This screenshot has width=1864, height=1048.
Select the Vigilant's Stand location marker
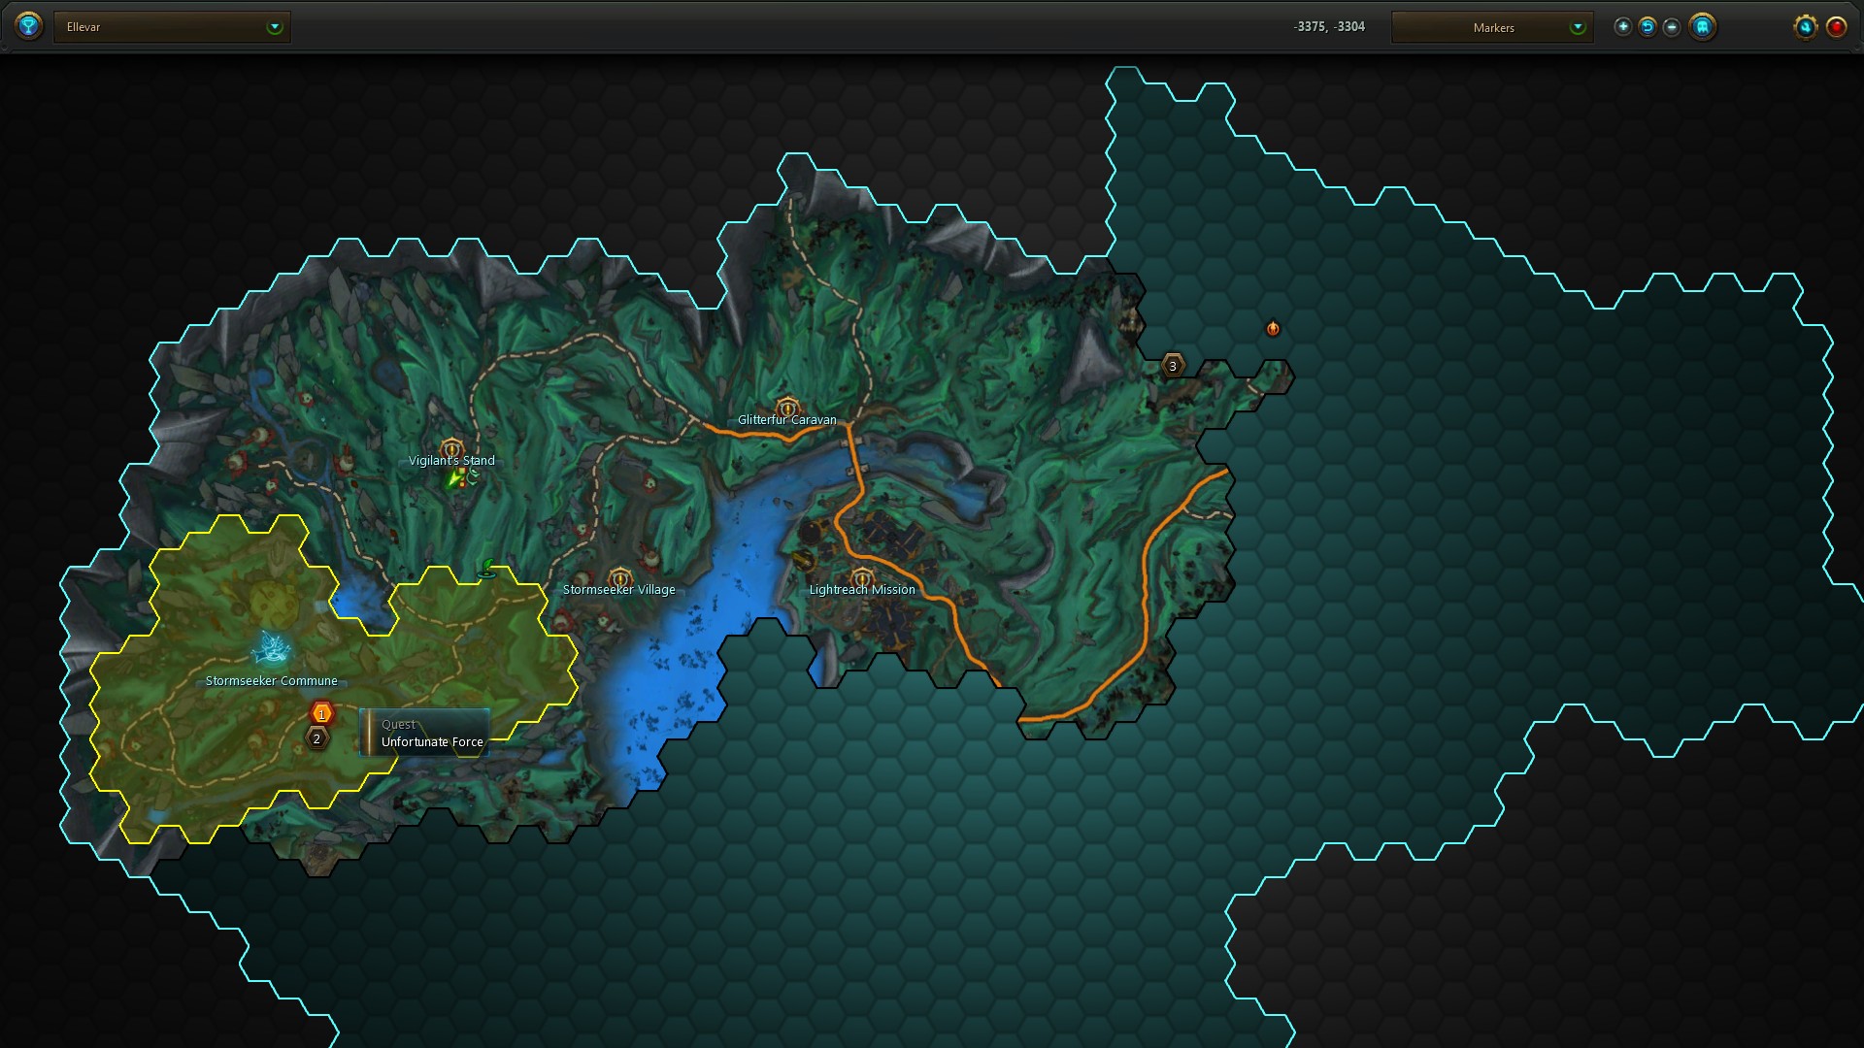(451, 449)
